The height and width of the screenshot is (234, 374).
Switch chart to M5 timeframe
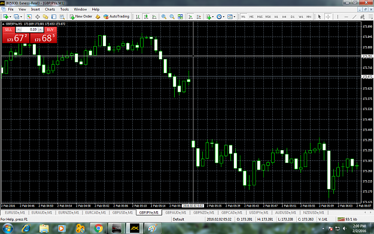[x=251, y=17]
